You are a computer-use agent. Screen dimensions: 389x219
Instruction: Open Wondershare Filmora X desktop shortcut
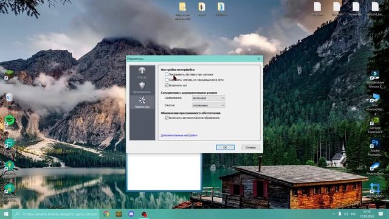click(375, 79)
